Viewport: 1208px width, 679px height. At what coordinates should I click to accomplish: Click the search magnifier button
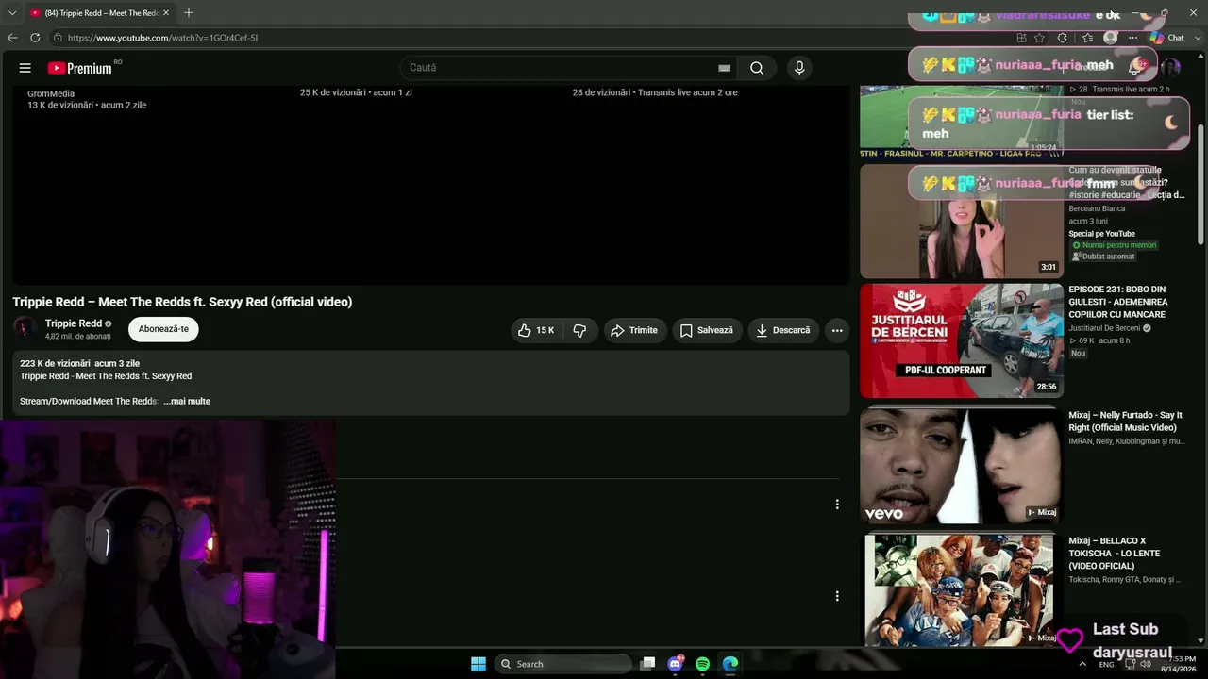[757, 68]
